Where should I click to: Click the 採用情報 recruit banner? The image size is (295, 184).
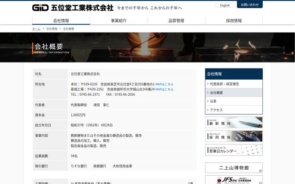pyautogui.click(x=234, y=136)
